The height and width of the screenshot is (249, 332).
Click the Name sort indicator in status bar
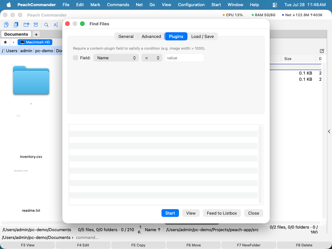coord(153,230)
